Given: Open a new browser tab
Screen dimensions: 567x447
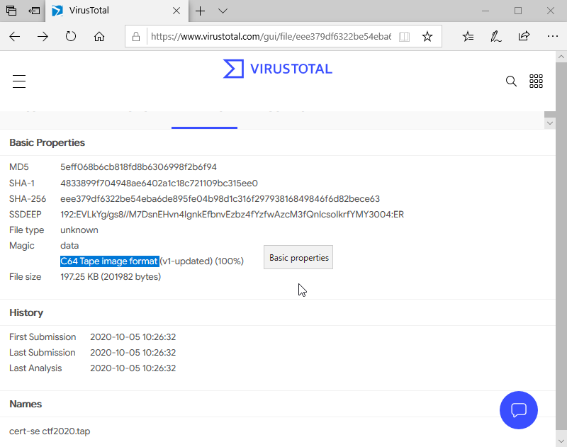Looking at the screenshot, I should [201, 11].
